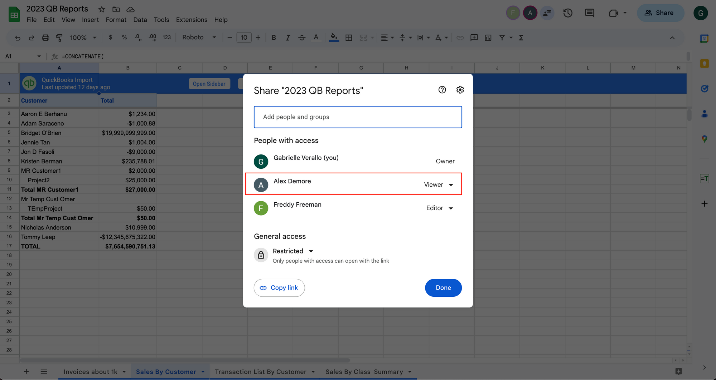Insert chart from toolbar

click(488, 38)
